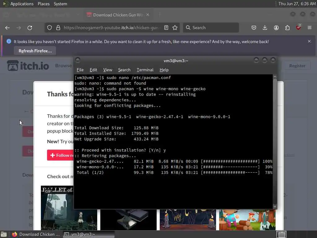
Task: Click the clock showing Thu Jun 27
Action: 297,4
